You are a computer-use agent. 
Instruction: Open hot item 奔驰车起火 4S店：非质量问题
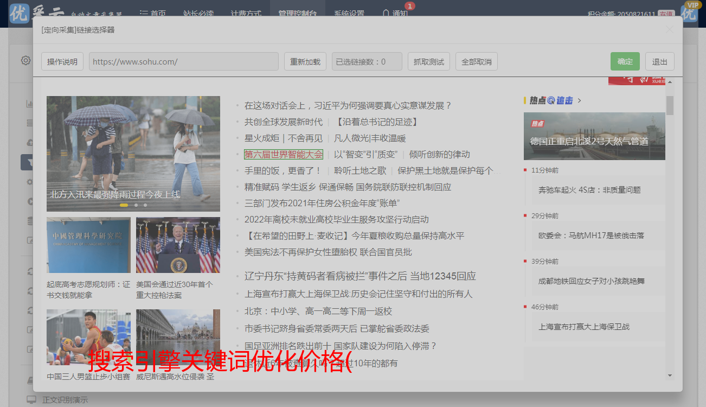[x=589, y=190]
